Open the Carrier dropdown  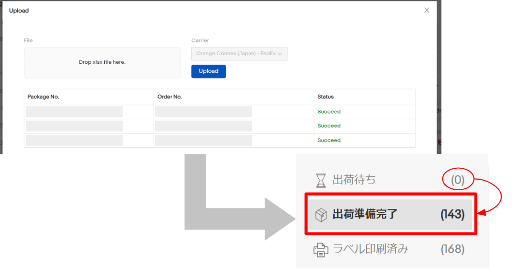pyautogui.click(x=239, y=54)
